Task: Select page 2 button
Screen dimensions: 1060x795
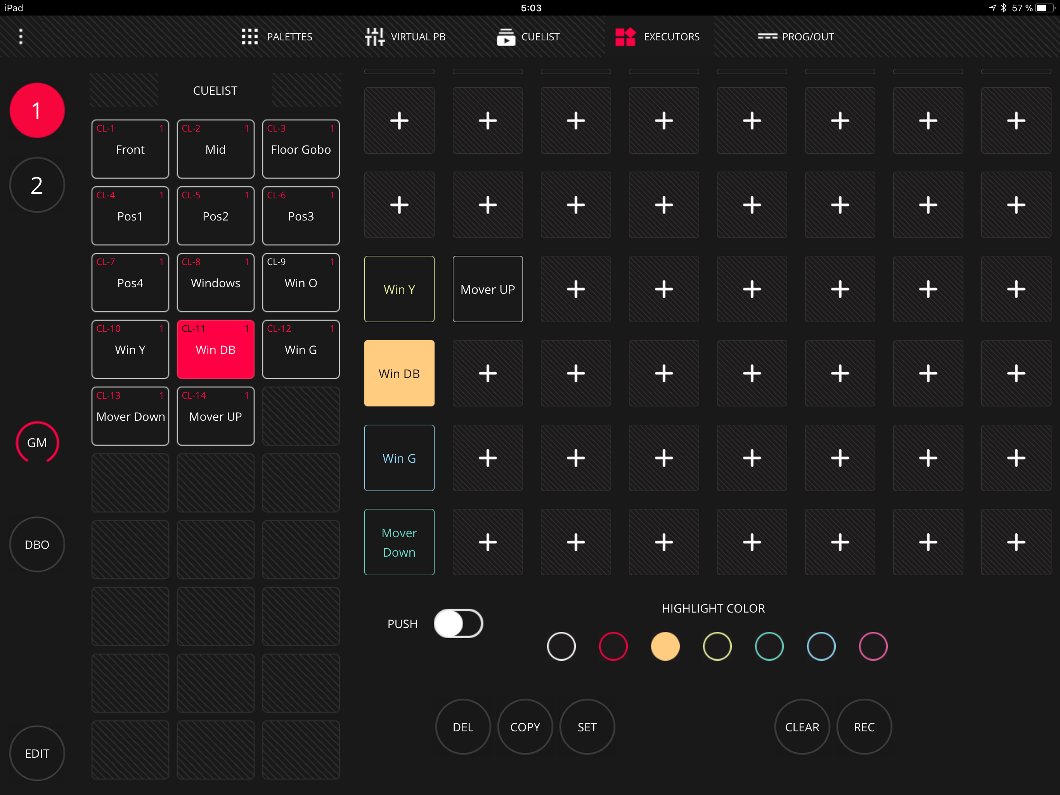Action: pos(37,185)
